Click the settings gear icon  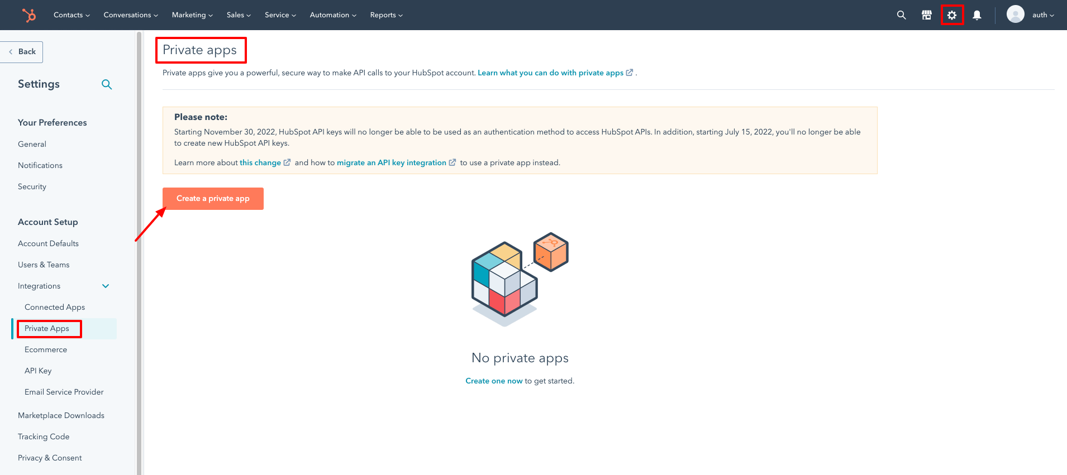tap(951, 15)
